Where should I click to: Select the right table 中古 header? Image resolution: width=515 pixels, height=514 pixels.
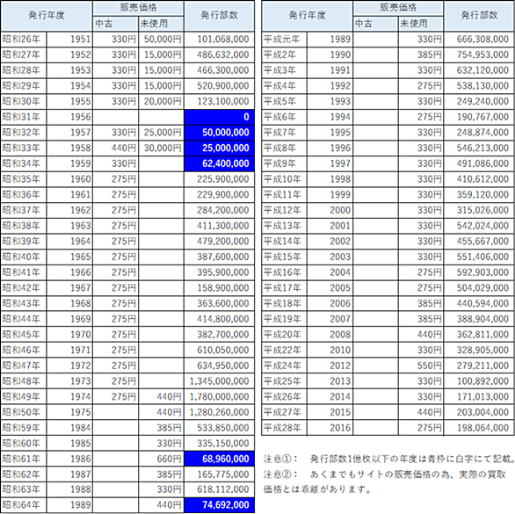click(x=376, y=24)
